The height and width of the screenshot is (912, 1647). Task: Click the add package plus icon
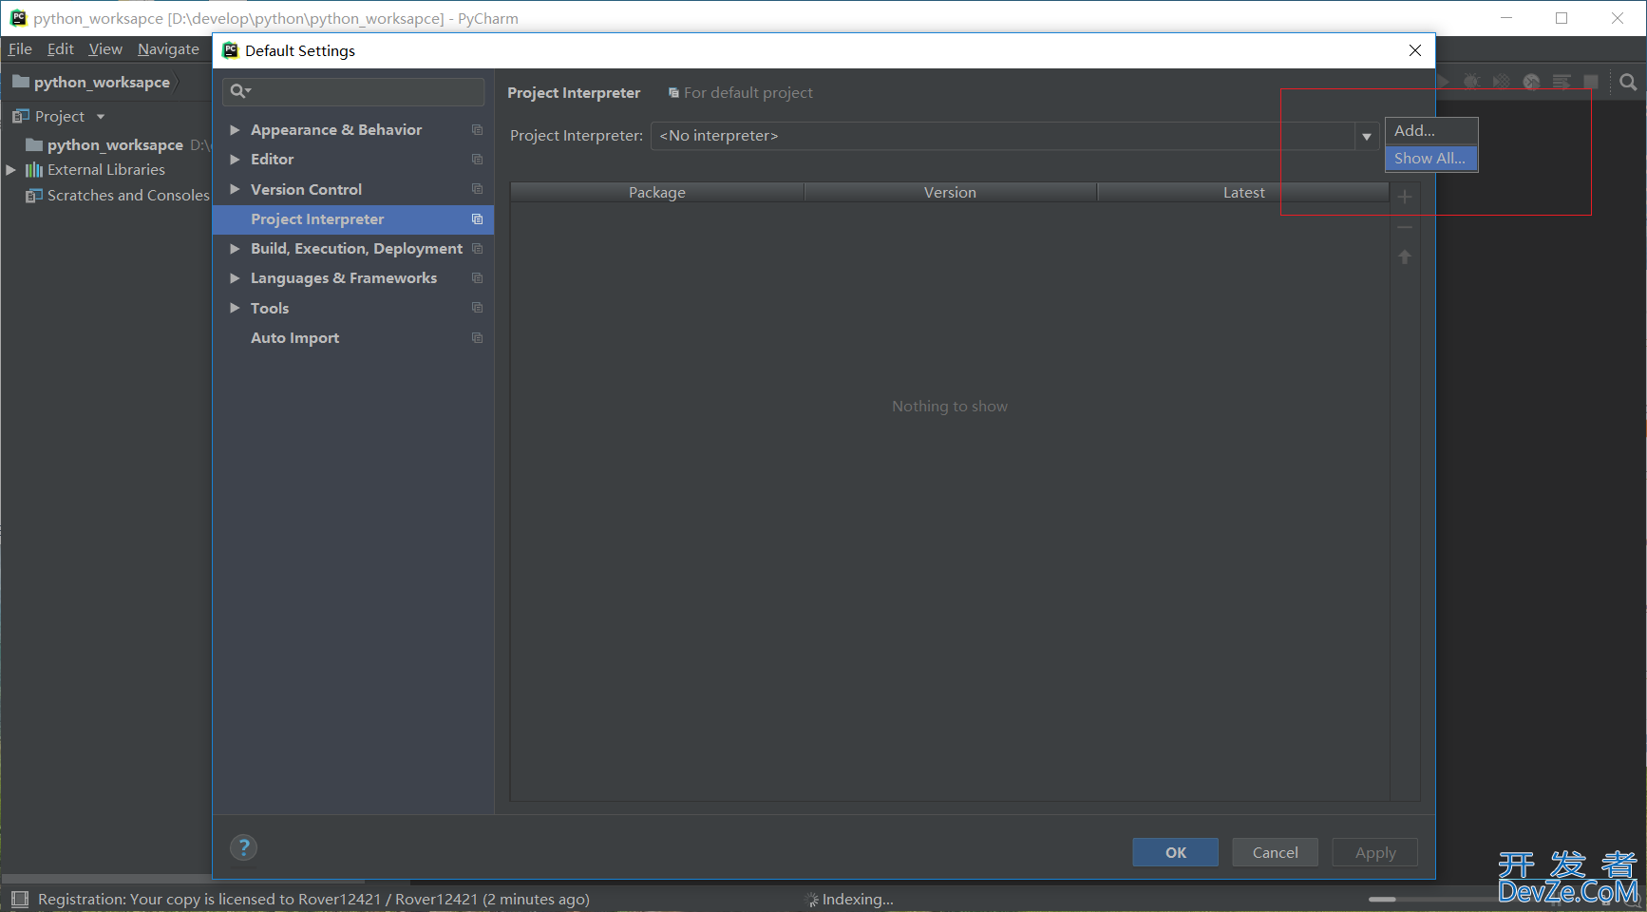[1405, 197]
